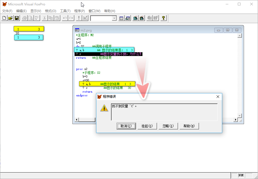This screenshot has height=179, width=258.
Task: Click the m2.prg horizontal scrollbar thumb
Action: click(87, 120)
